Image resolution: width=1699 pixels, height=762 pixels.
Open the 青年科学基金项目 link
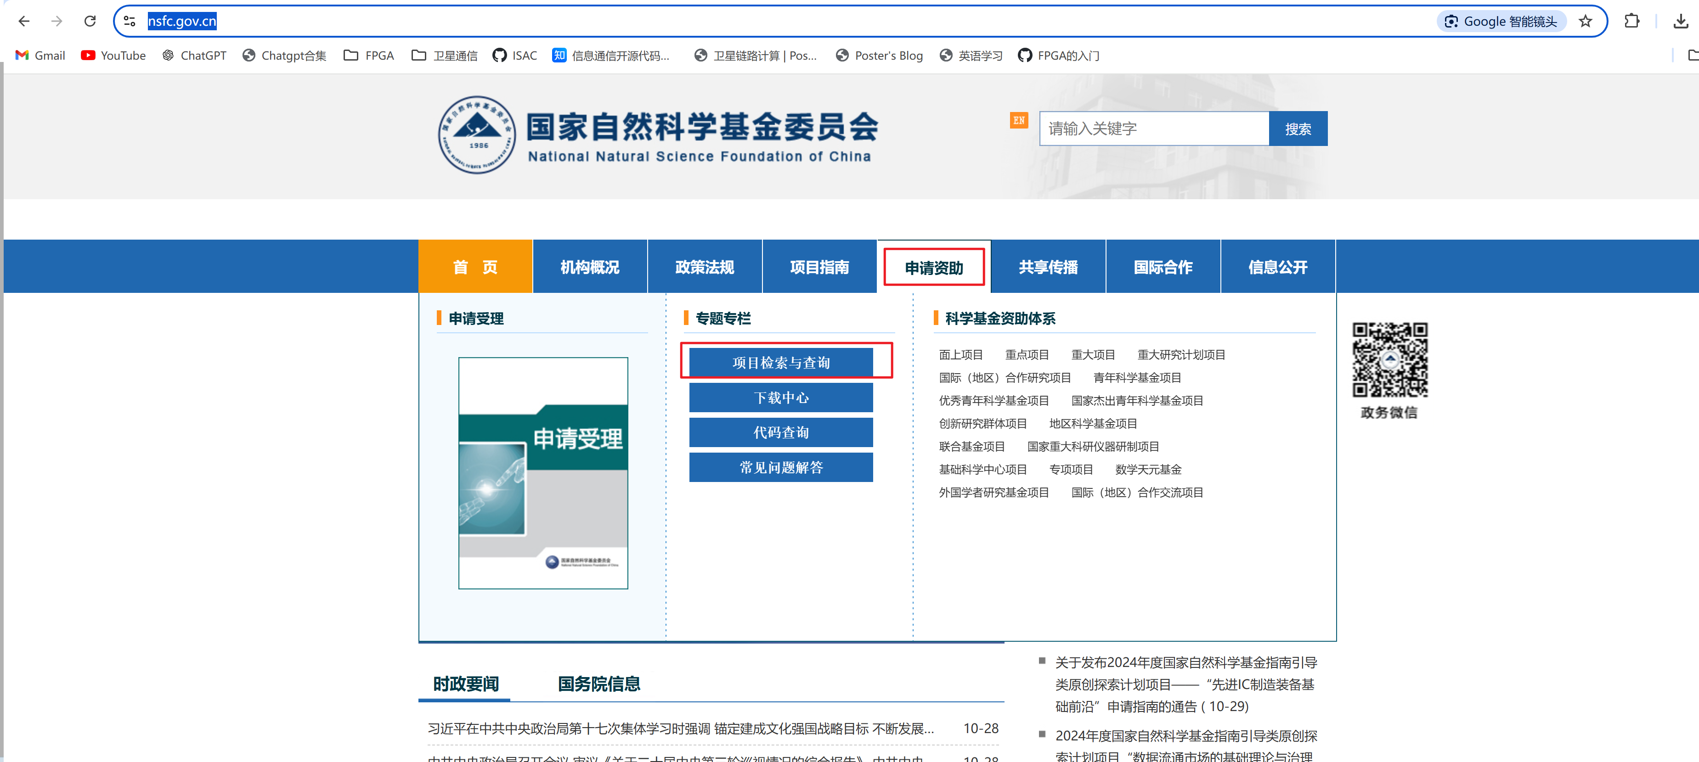(1136, 378)
